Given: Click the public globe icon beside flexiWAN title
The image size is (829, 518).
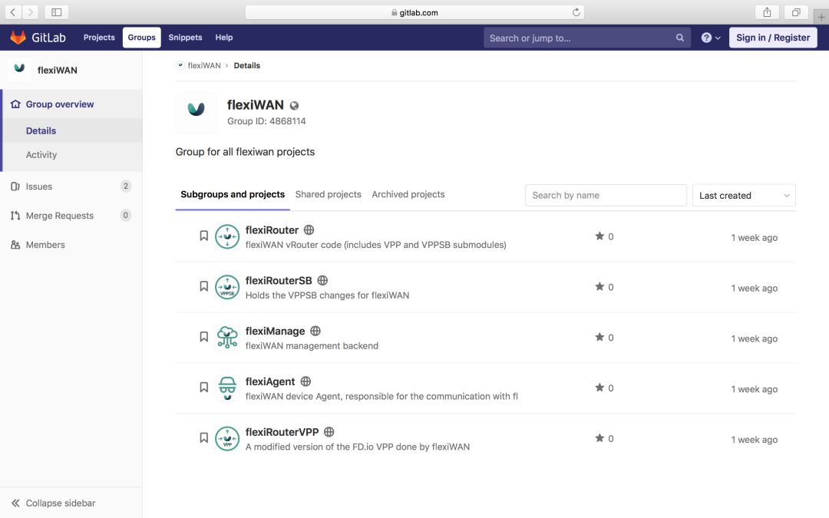Looking at the screenshot, I should point(295,106).
